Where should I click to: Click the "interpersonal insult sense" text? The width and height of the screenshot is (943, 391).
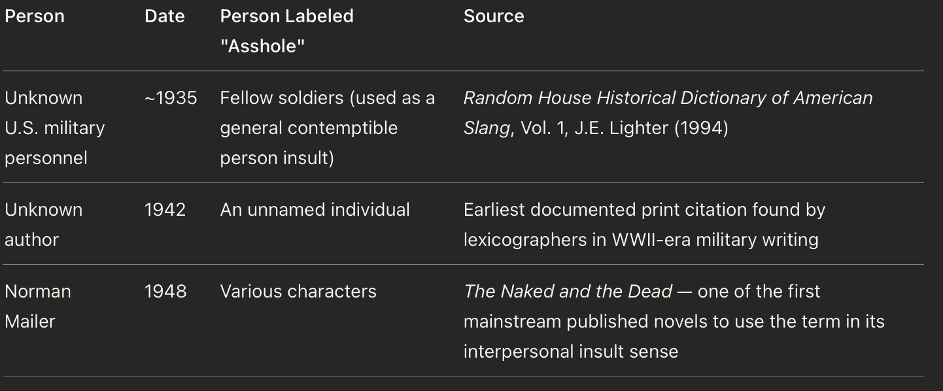(570, 352)
